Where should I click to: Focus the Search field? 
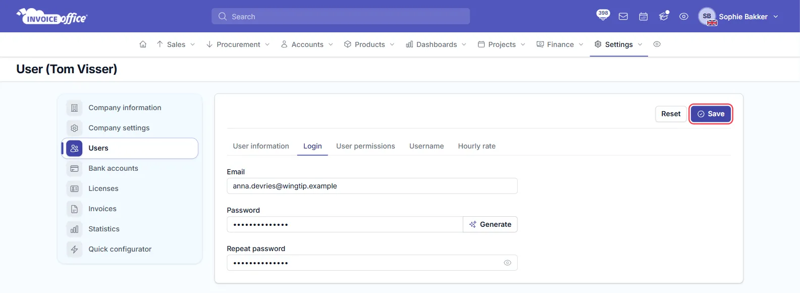(x=341, y=16)
